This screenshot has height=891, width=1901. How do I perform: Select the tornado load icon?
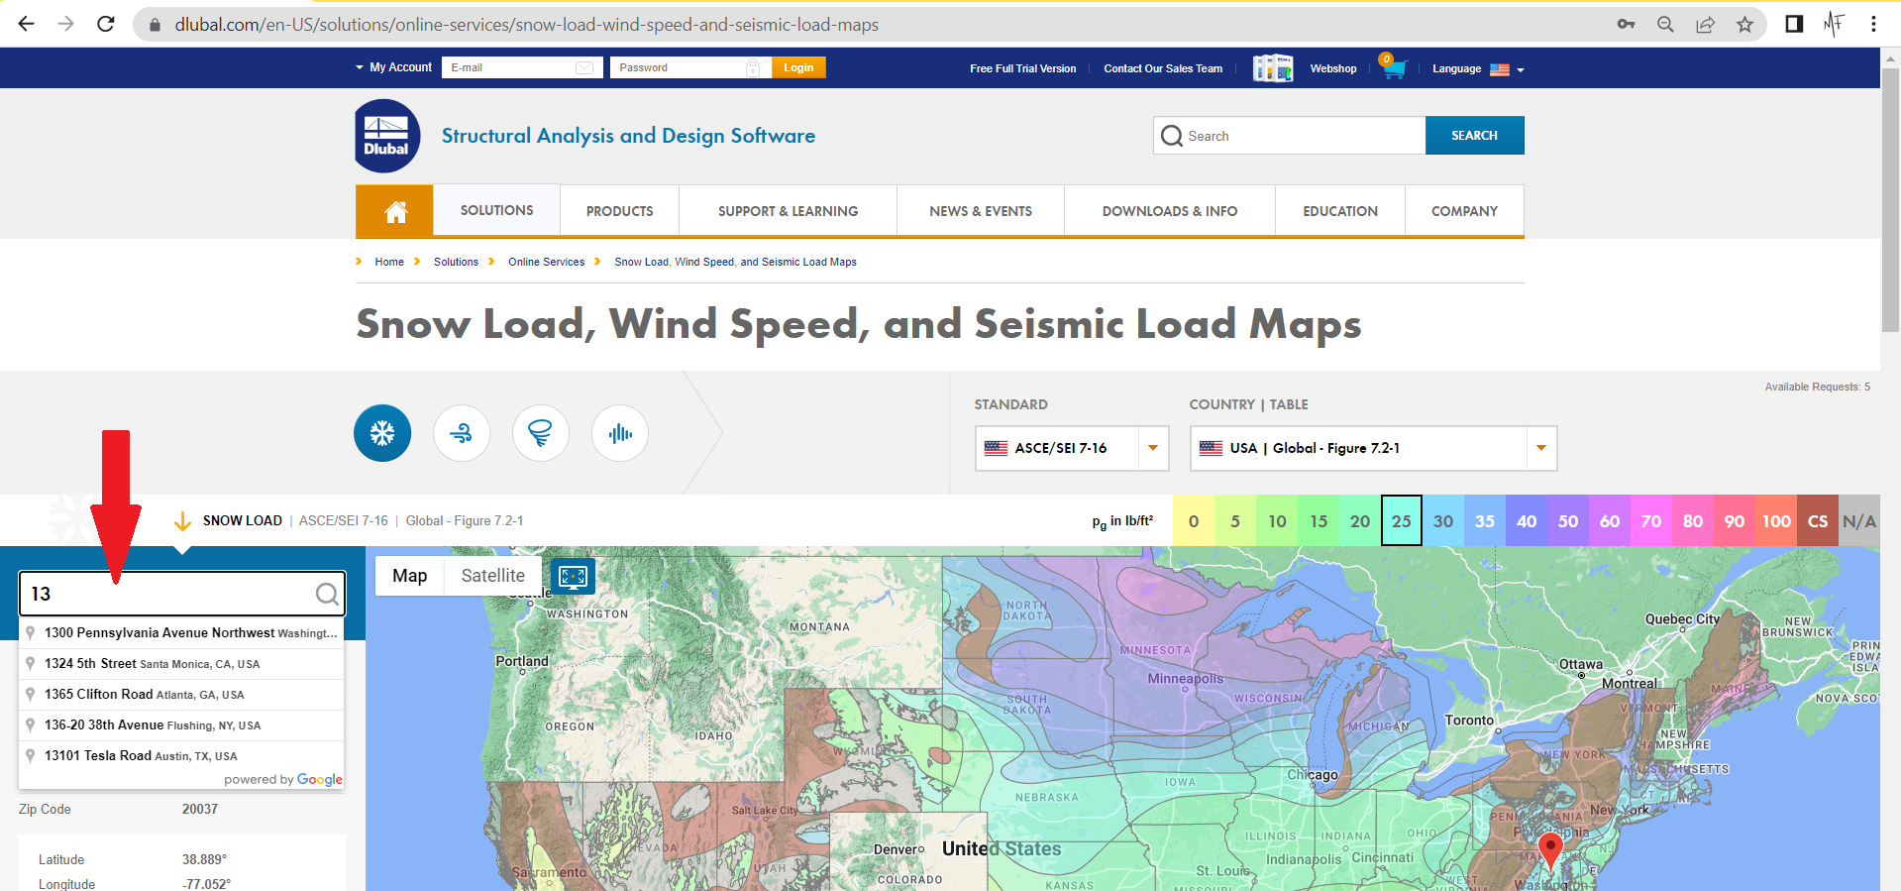[x=540, y=433]
